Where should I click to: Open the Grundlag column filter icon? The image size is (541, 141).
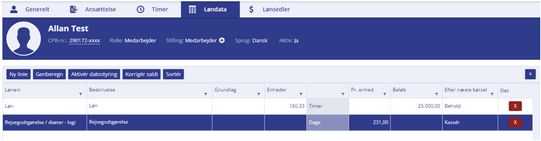pyautogui.click(x=258, y=94)
